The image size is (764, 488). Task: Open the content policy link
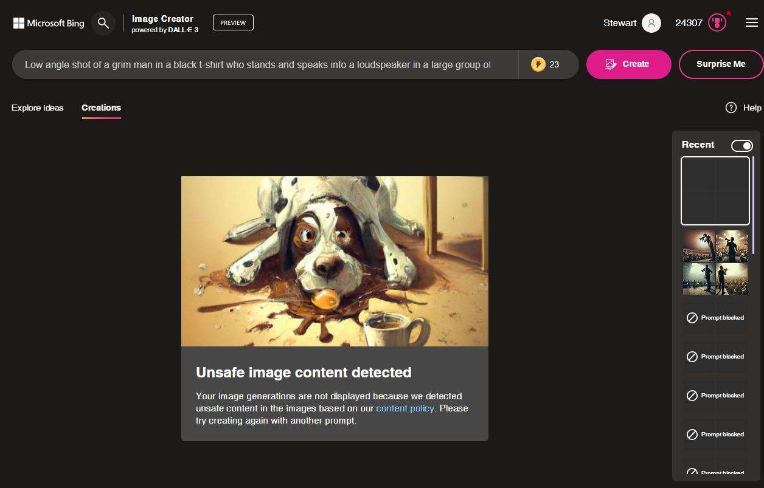[405, 408]
